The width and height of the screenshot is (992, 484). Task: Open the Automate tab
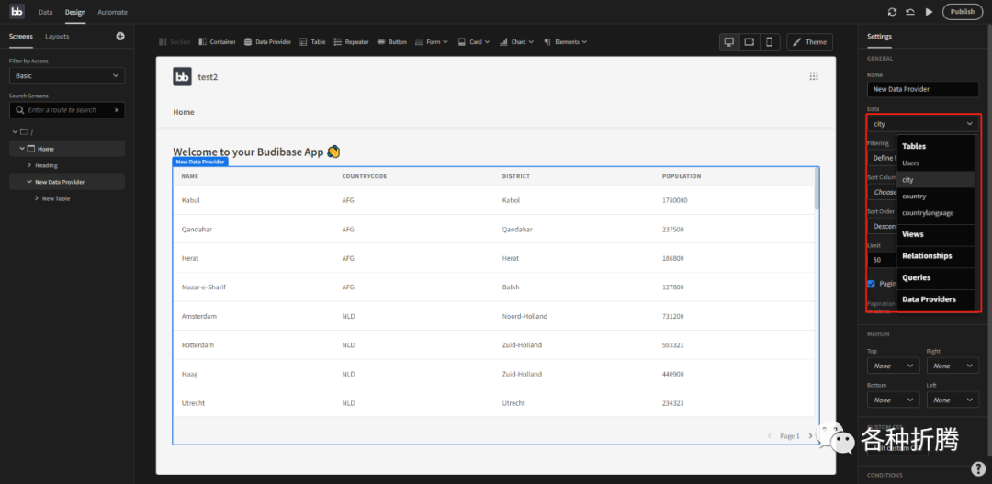[x=112, y=12]
